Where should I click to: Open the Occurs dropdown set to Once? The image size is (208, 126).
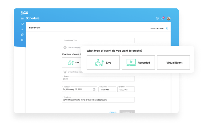[98, 79]
